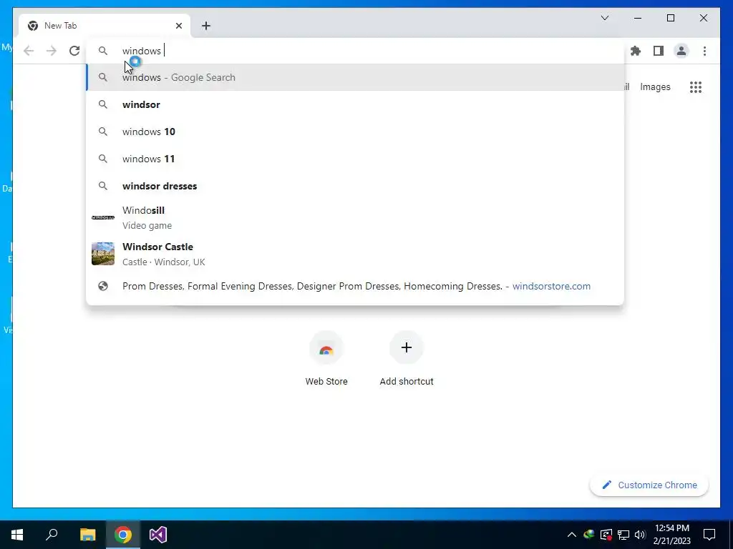Open the volume speaker icon
Viewport: 733px width, 549px height.
tap(640, 535)
